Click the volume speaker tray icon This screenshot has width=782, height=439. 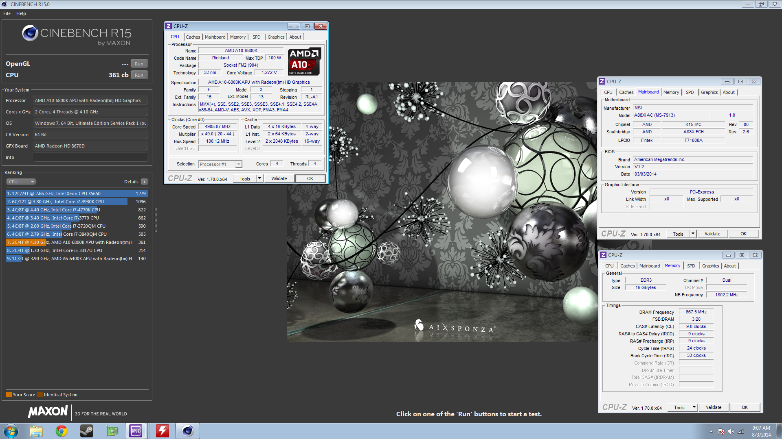point(731,431)
